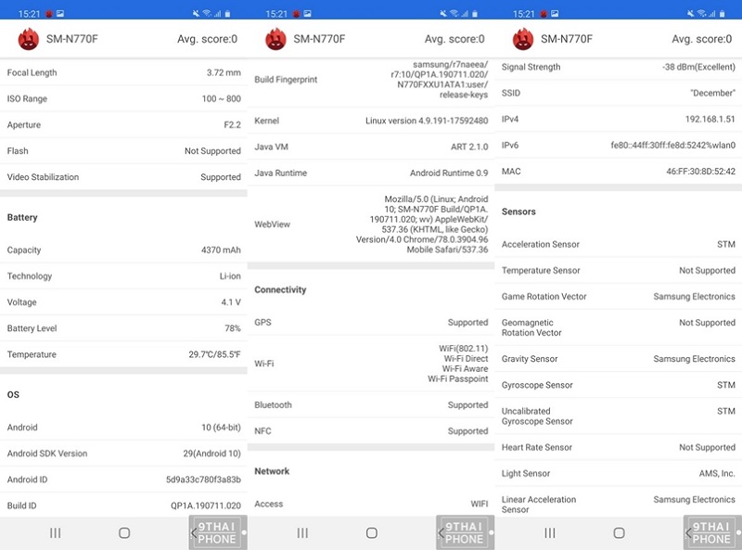Tap the "Game Rotation Vector" label
Screen dimensions: 742x550
click(544, 296)
